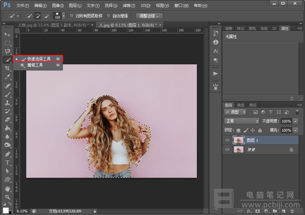Activate the Hand tool
The height and width of the screenshot is (215, 305).
click(x=7, y=189)
